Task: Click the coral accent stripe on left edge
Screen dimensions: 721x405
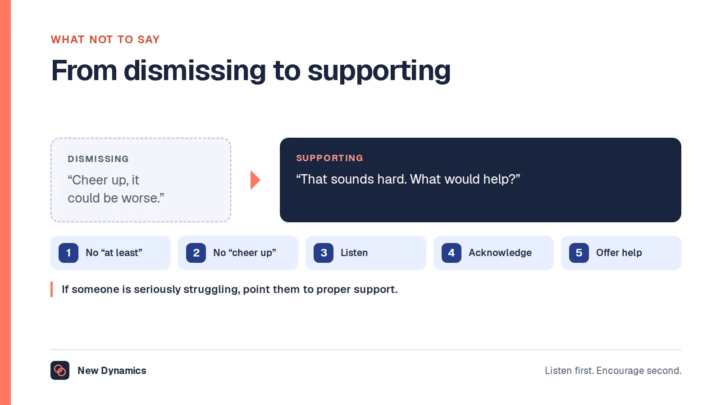Action: [x=5, y=202]
